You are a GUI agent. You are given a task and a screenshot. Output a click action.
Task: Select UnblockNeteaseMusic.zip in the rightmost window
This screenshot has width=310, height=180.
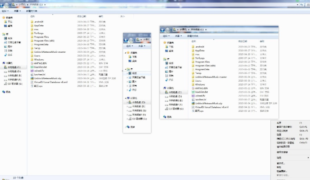(x=208, y=103)
